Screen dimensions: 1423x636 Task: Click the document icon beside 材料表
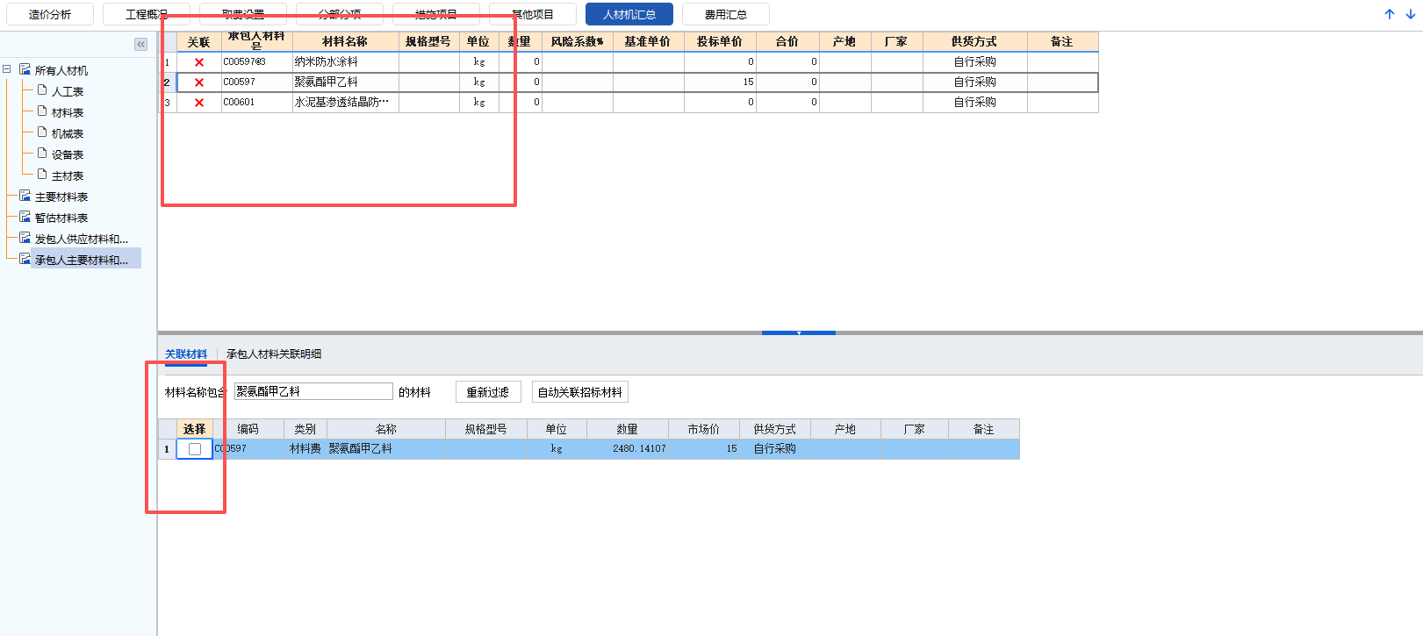point(42,111)
